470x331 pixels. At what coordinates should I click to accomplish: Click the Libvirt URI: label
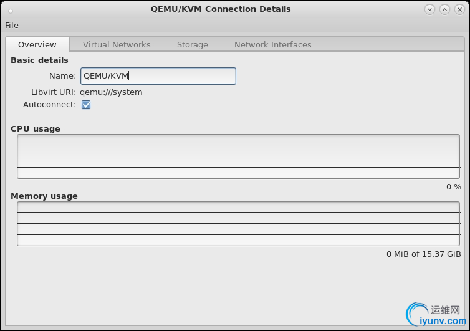54,92
